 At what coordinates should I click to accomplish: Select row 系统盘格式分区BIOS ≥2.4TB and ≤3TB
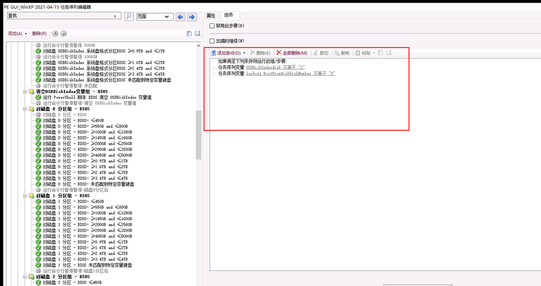[104, 68]
